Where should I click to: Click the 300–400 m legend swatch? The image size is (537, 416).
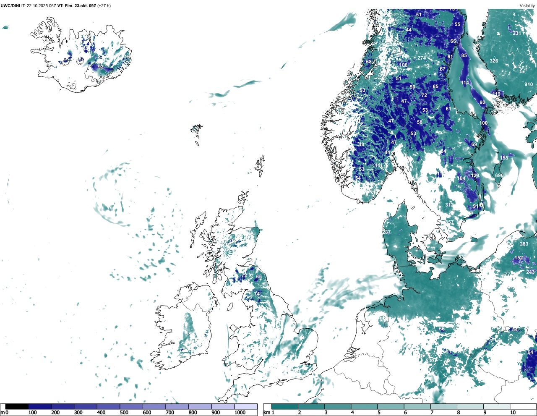(86, 407)
